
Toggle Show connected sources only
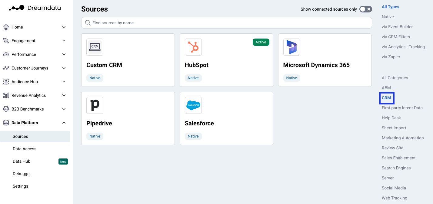point(365,9)
